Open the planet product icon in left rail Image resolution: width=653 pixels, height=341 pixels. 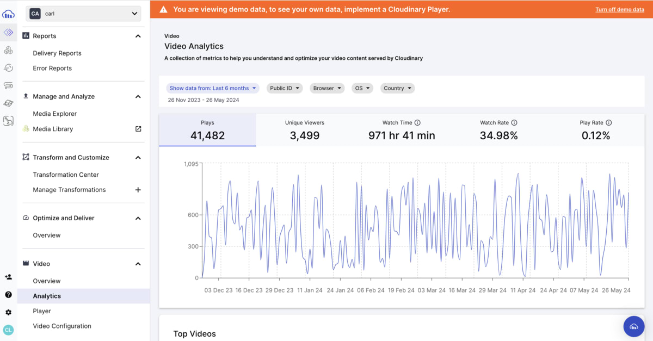8,103
